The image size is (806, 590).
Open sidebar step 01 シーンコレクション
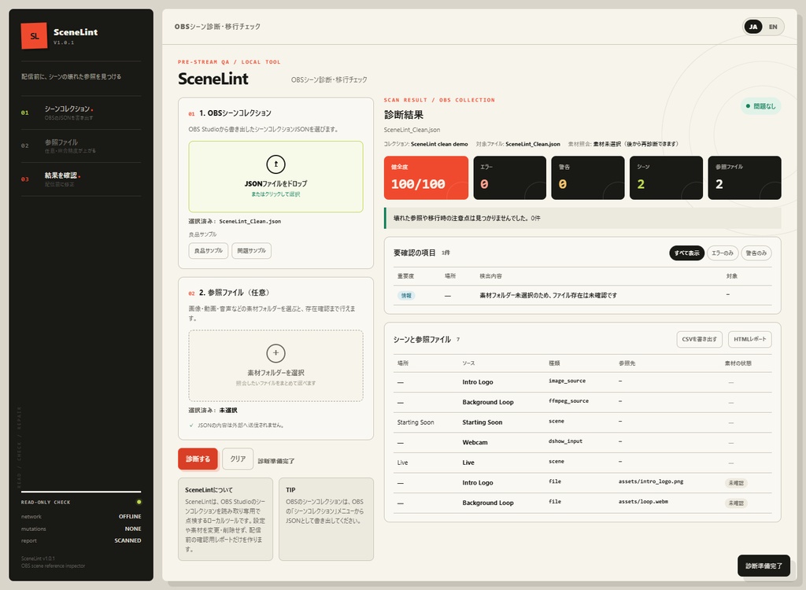coord(81,112)
